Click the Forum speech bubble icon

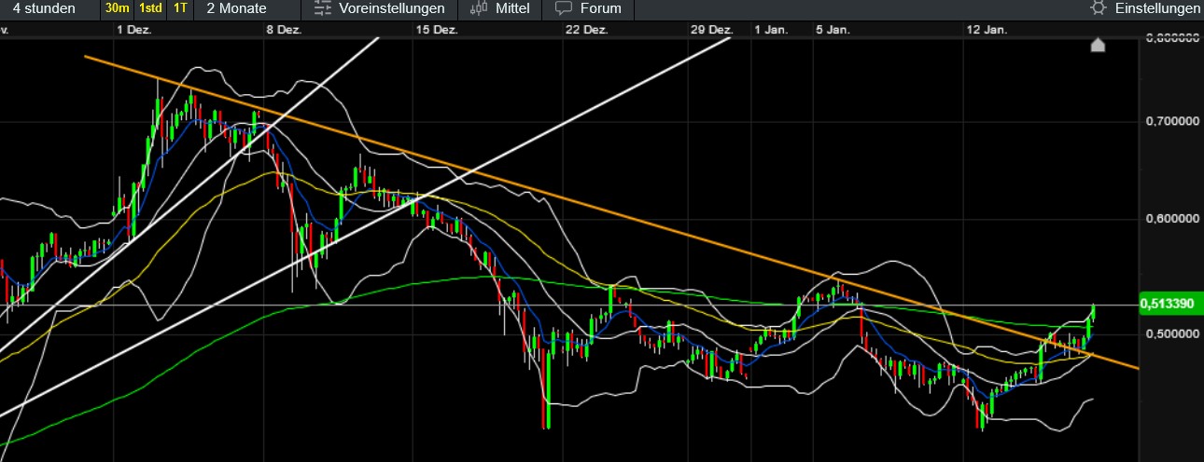click(563, 8)
